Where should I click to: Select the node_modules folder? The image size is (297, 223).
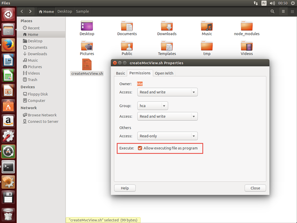(246, 28)
